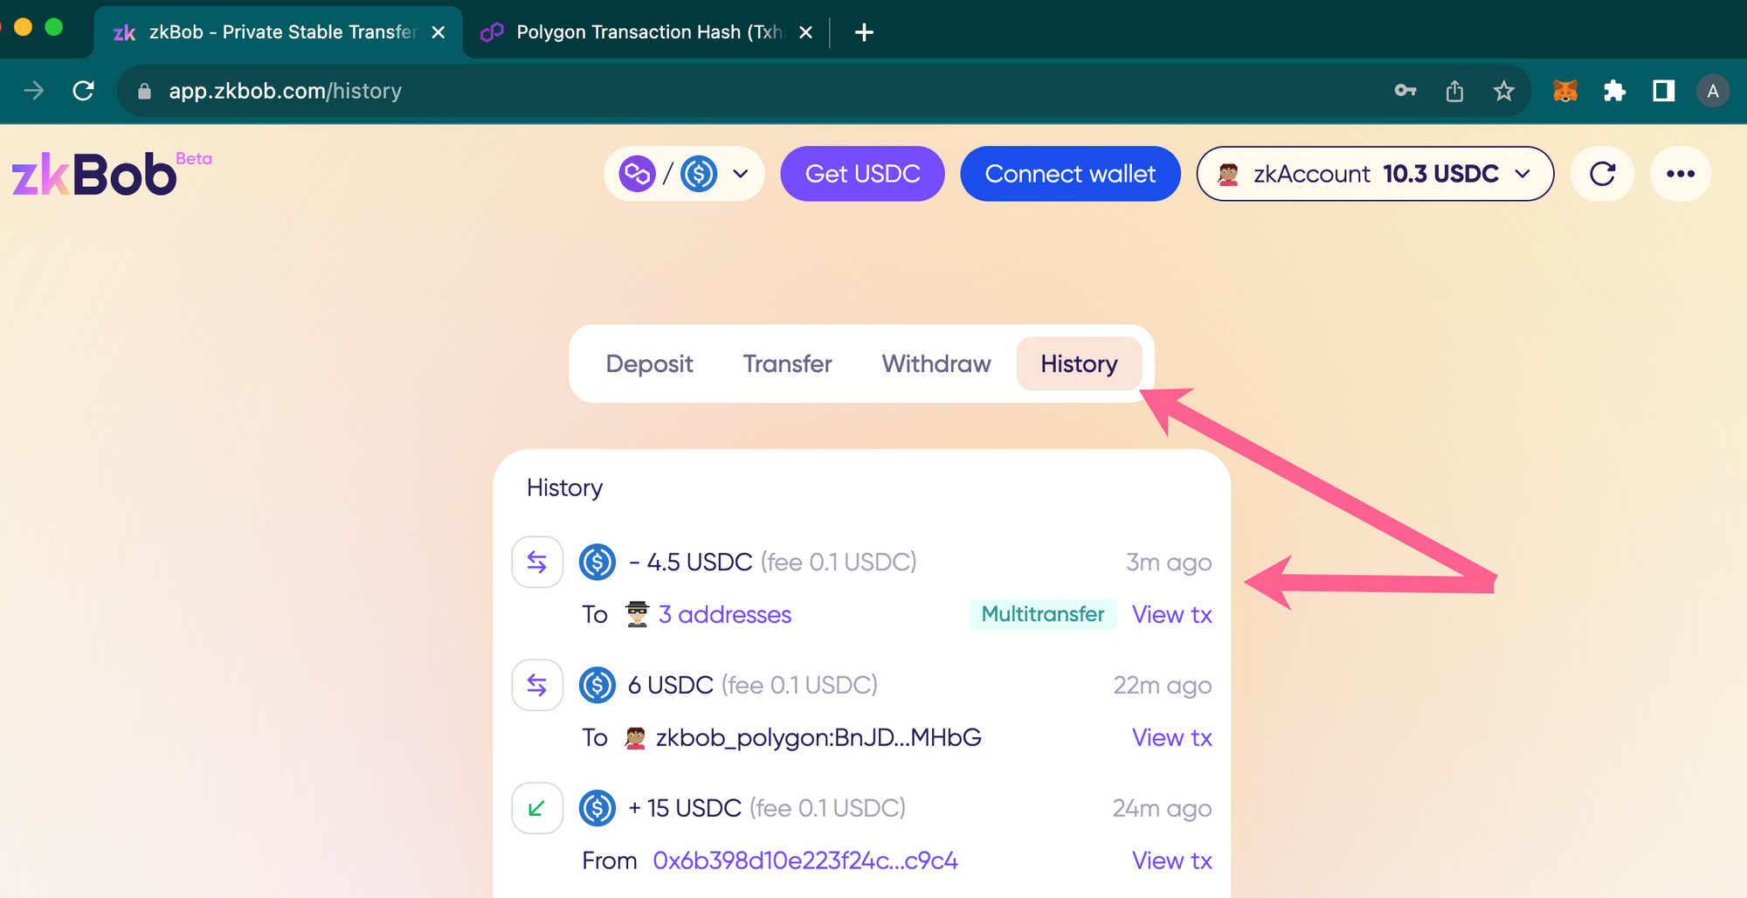
Task: Click the zkbob_polygon:BnJD...MHbG address
Action: [818, 738]
